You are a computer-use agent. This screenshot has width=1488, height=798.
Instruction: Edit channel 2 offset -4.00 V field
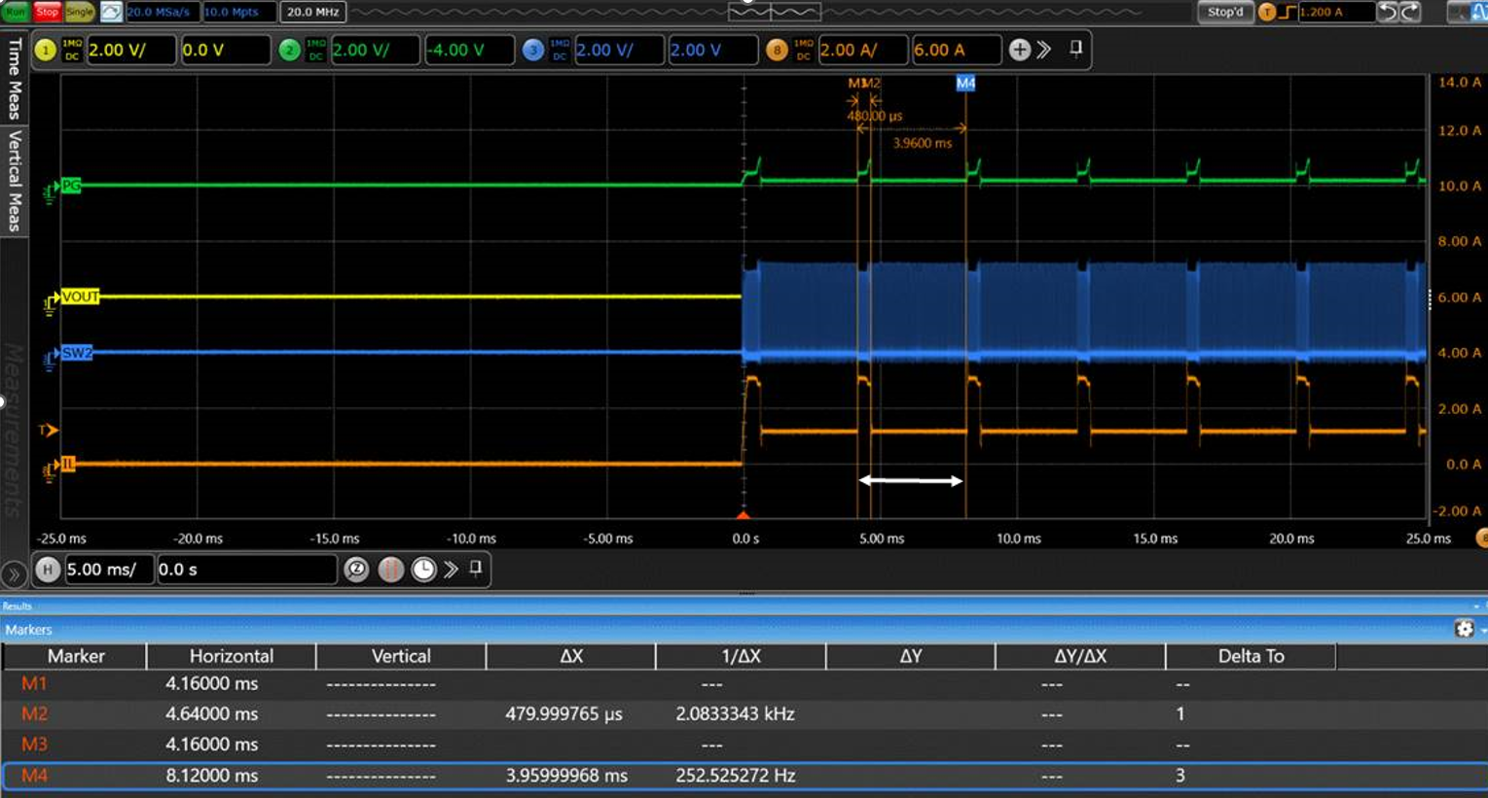coord(469,50)
